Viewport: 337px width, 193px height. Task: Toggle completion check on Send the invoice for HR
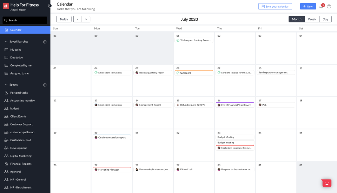tap(219, 73)
